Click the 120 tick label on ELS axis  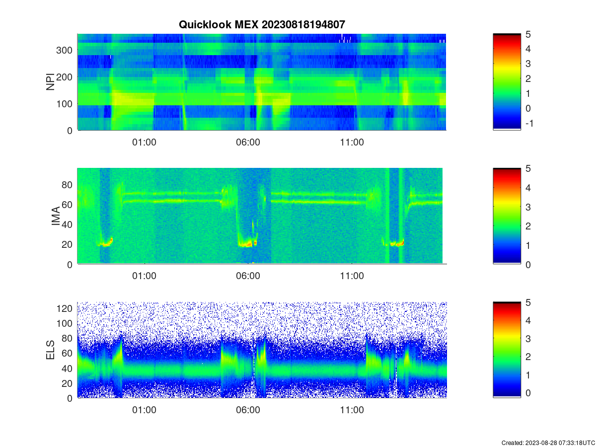point(65,308)
